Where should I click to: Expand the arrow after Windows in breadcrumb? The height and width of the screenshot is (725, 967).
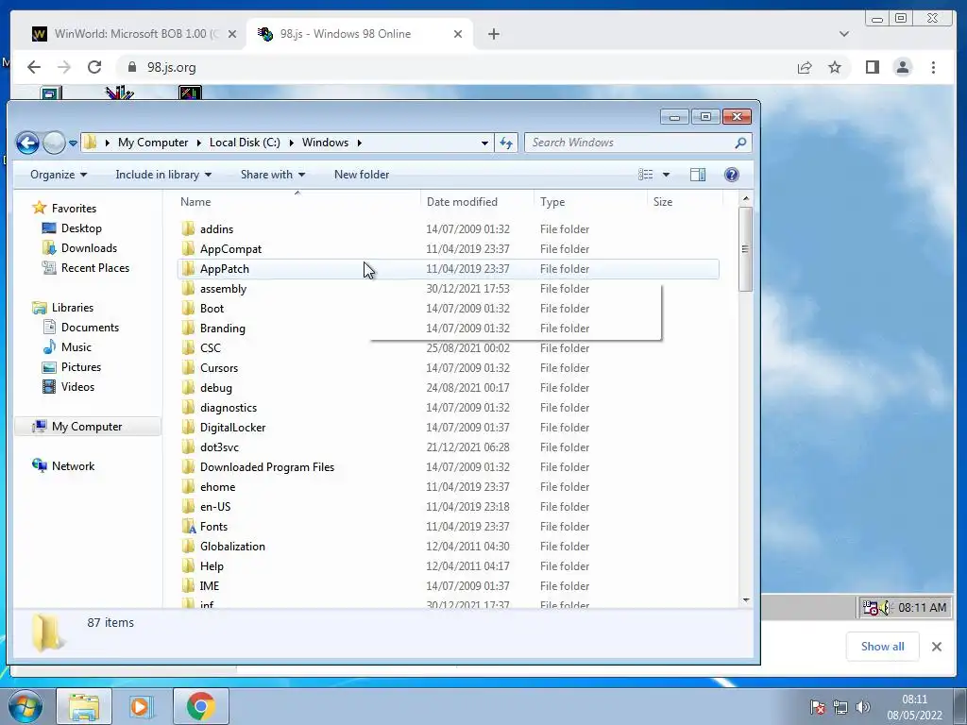coord(360,143)
